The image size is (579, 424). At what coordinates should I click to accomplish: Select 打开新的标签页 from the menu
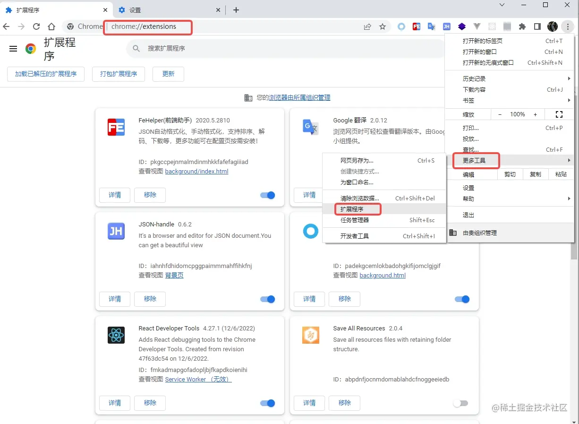click(510, 41)
